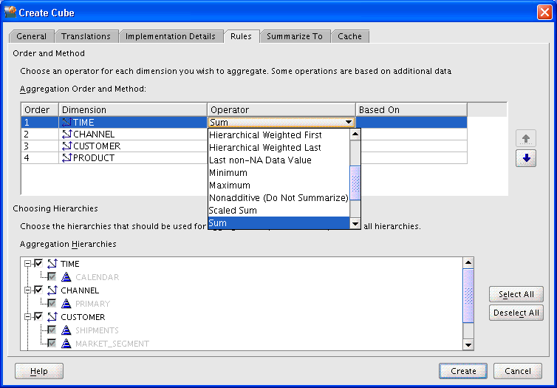Screen dimensions: 557x388
Task: Select the CHANNEL row in the order table
Action: 244,135
